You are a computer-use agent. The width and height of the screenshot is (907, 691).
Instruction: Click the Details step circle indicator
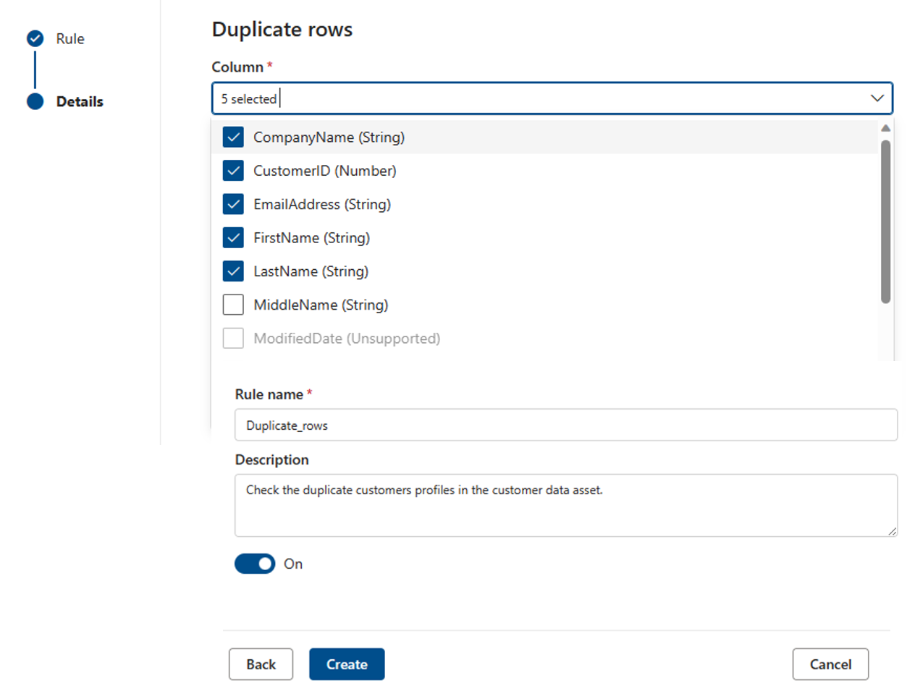tap(35, 101)
